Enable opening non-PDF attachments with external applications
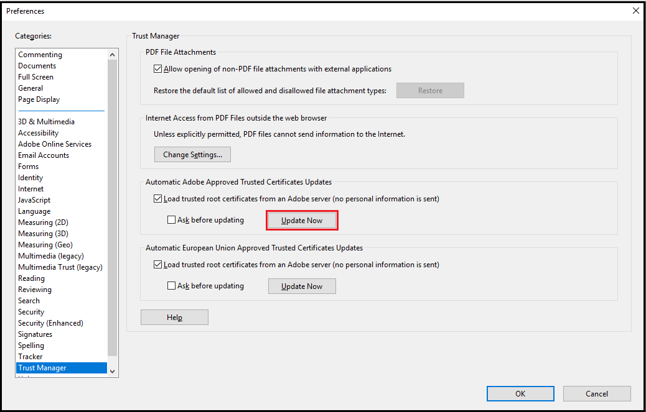The height and width of the screenshot is (412, 646). coord(158,68)
